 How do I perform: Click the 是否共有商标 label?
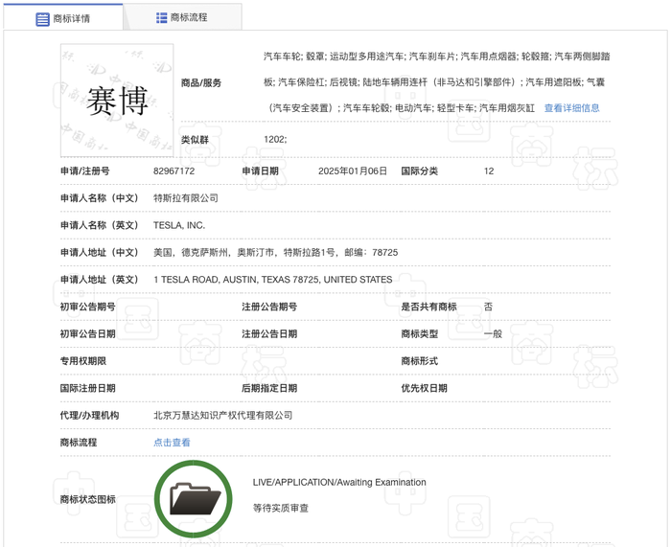click(428, 307)
